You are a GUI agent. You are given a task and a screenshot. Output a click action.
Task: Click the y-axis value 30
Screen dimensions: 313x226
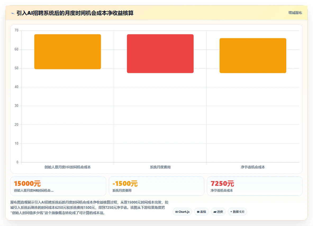point(16,106)
